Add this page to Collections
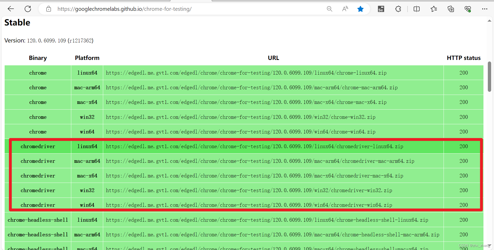The width and height of the screenshot is (494, 250). coord(451,9)
